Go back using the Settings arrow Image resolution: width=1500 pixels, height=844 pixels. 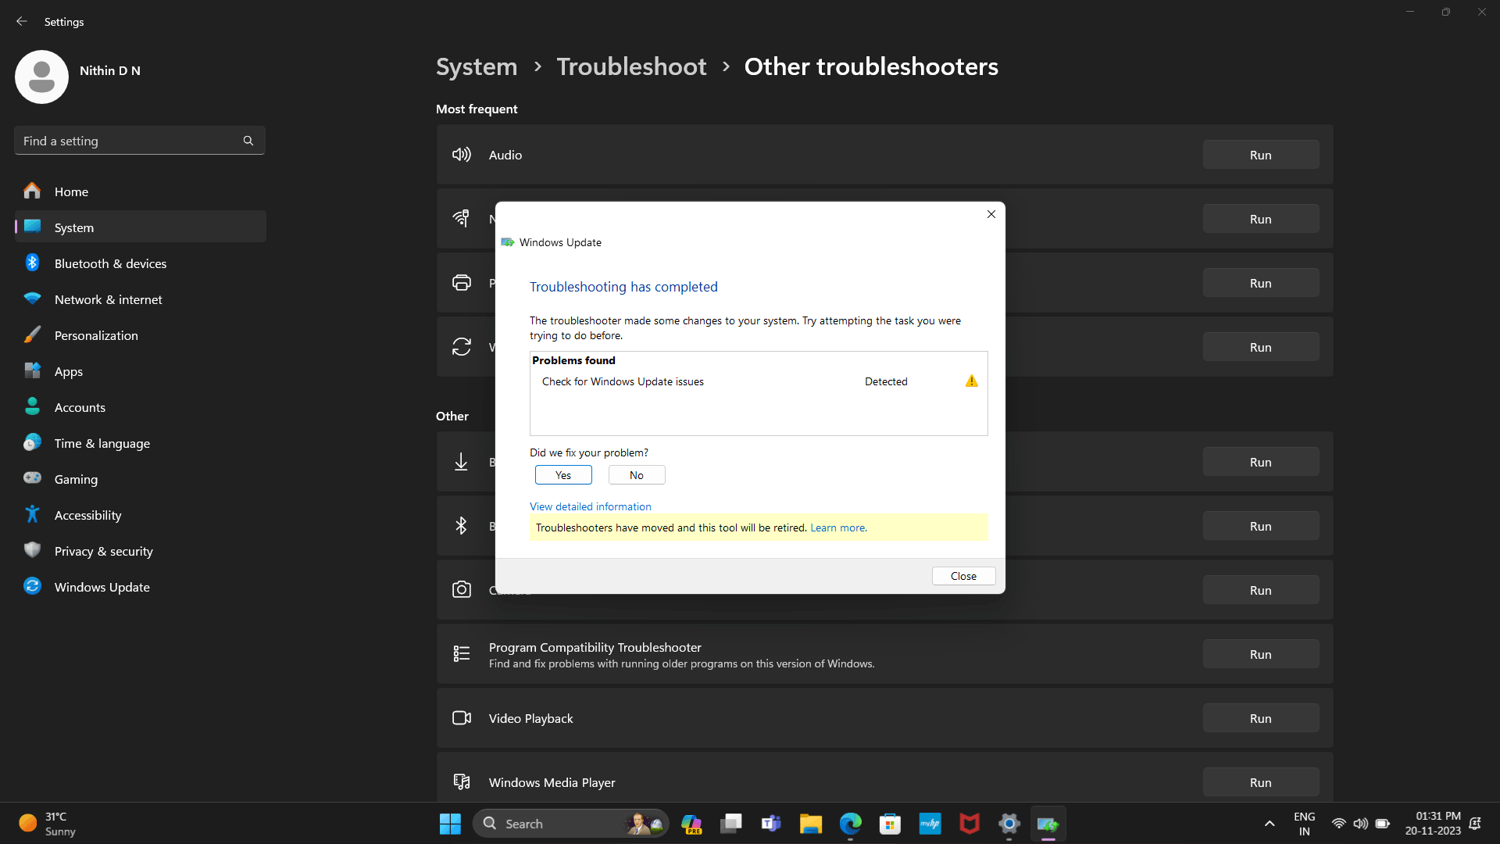pyautogui.click(x=21, y=22)
